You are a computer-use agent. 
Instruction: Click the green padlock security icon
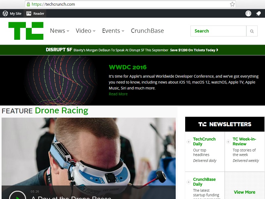(28, 4)
